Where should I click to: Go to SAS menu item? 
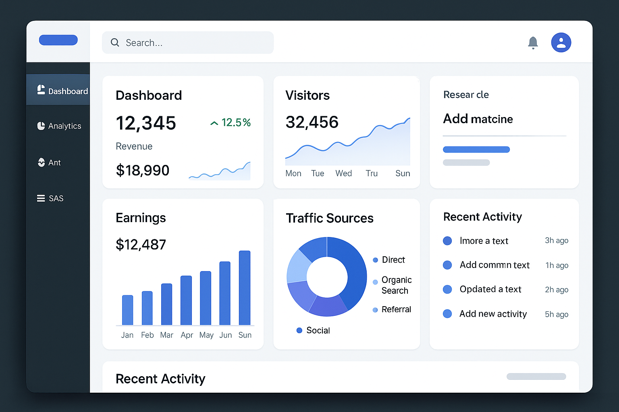point(56,198)
